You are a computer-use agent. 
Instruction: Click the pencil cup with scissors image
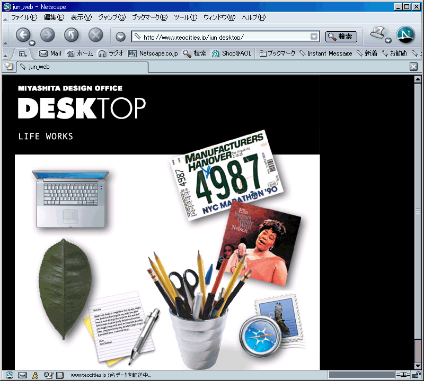199,310
